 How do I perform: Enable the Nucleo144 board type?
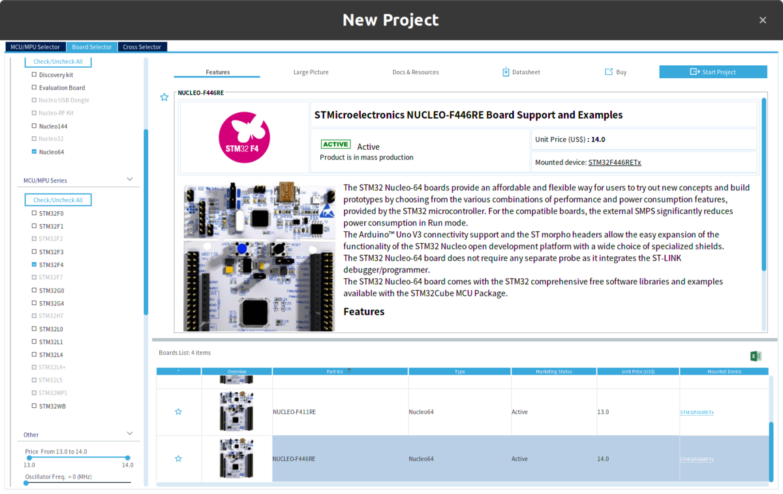35,126
